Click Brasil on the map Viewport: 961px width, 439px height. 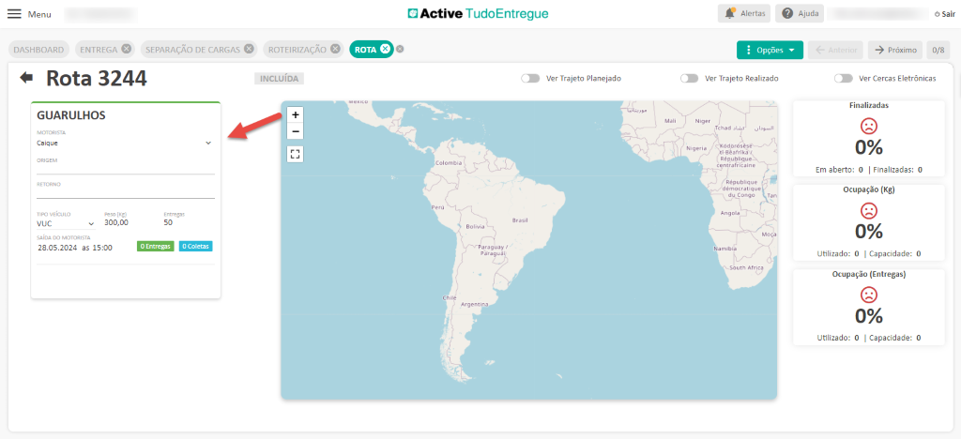click(520, 219)
